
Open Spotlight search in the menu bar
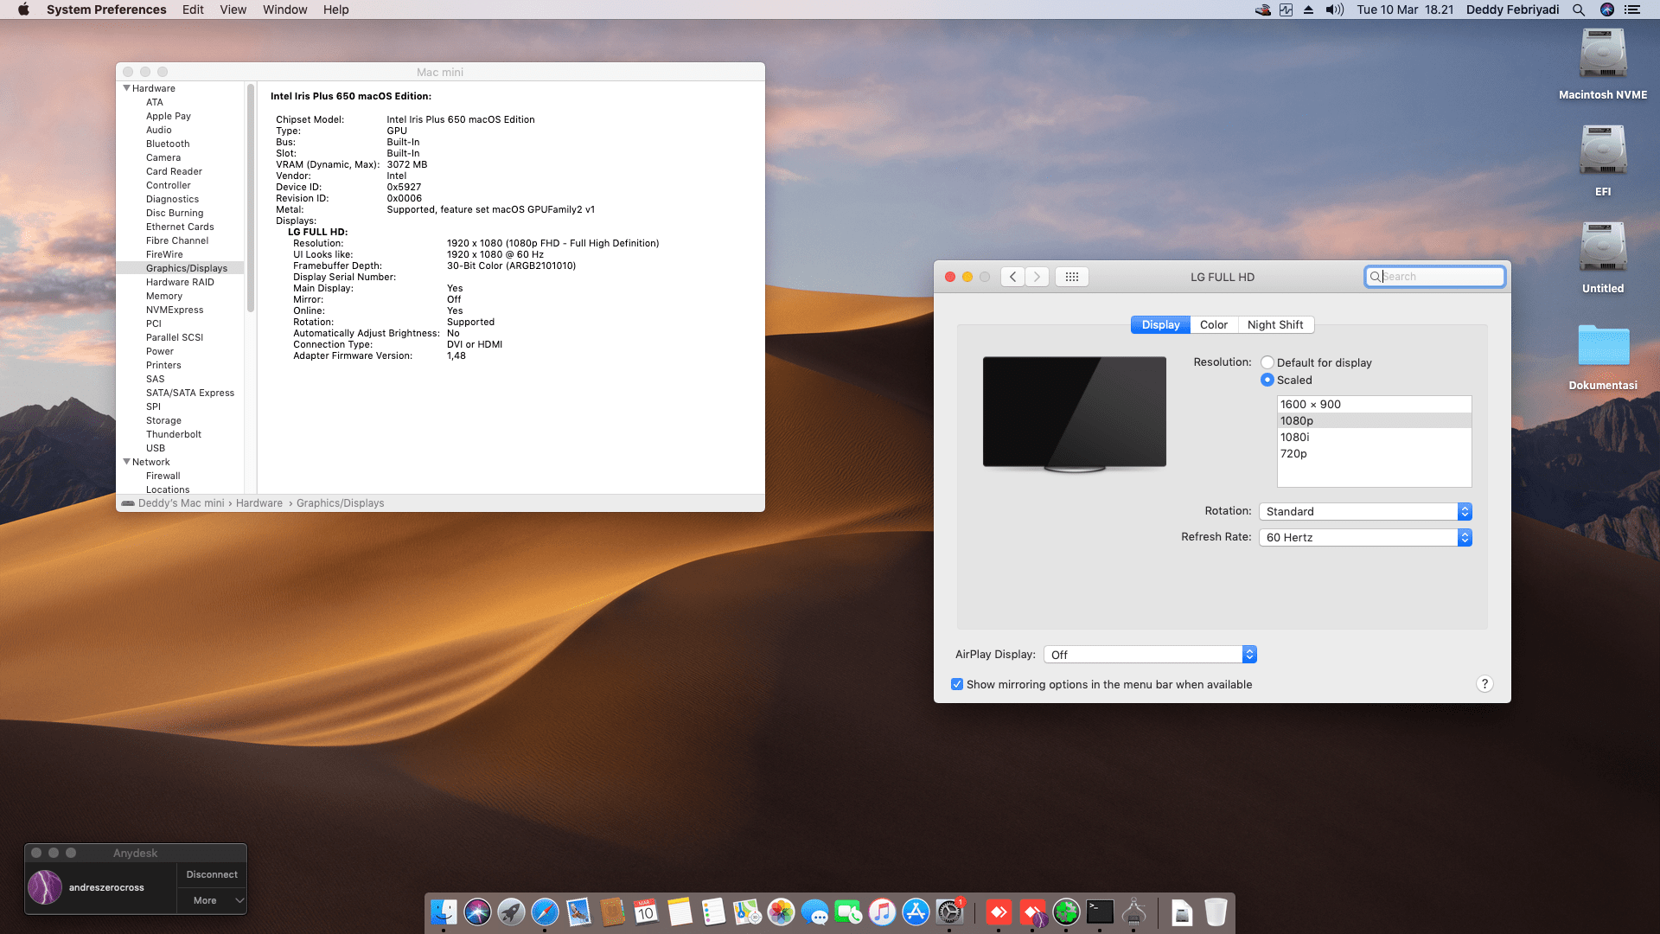pyautogui.click(x=1579, y=10)
